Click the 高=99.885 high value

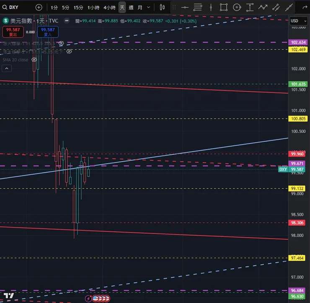pyautogui.click(x=108, y=21)
